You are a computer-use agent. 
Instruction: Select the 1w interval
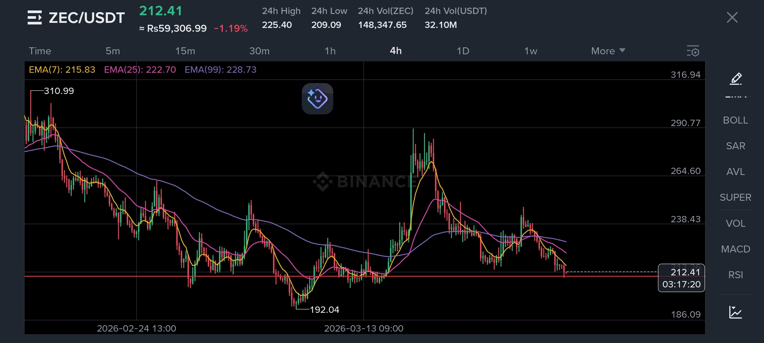tap(531, 51)
